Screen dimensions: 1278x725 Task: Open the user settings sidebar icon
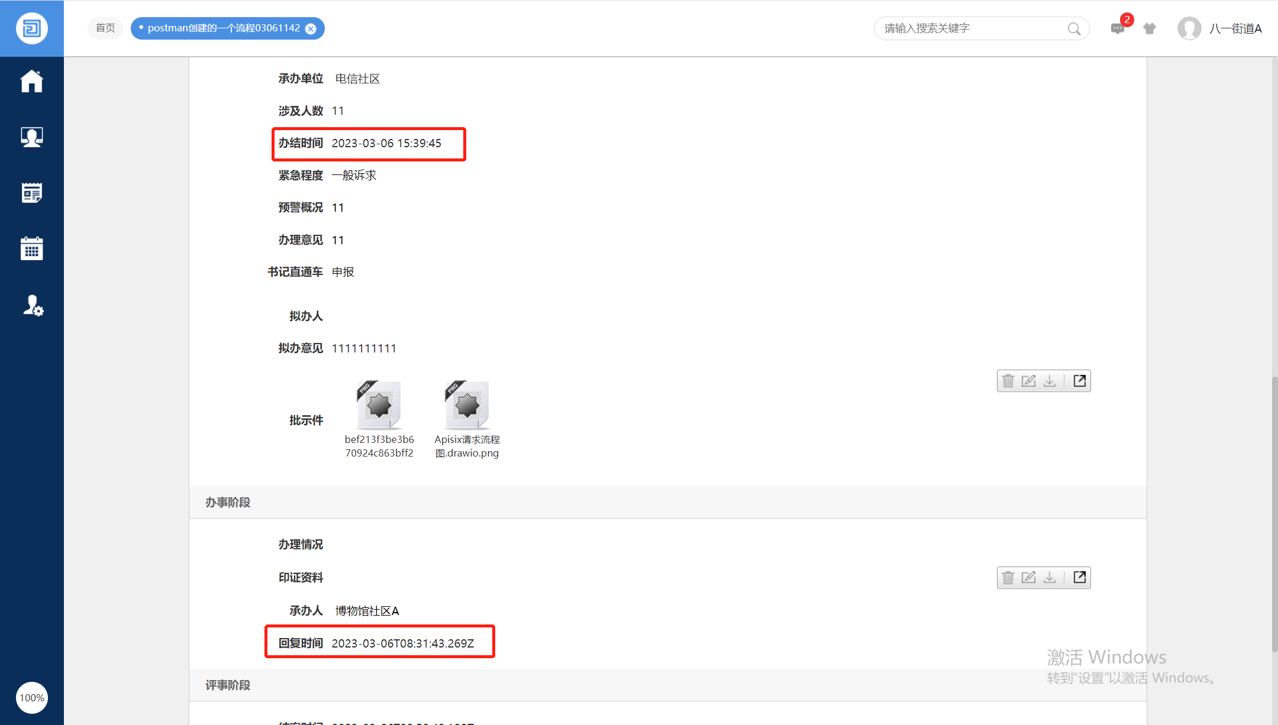(x=33, y=305)
